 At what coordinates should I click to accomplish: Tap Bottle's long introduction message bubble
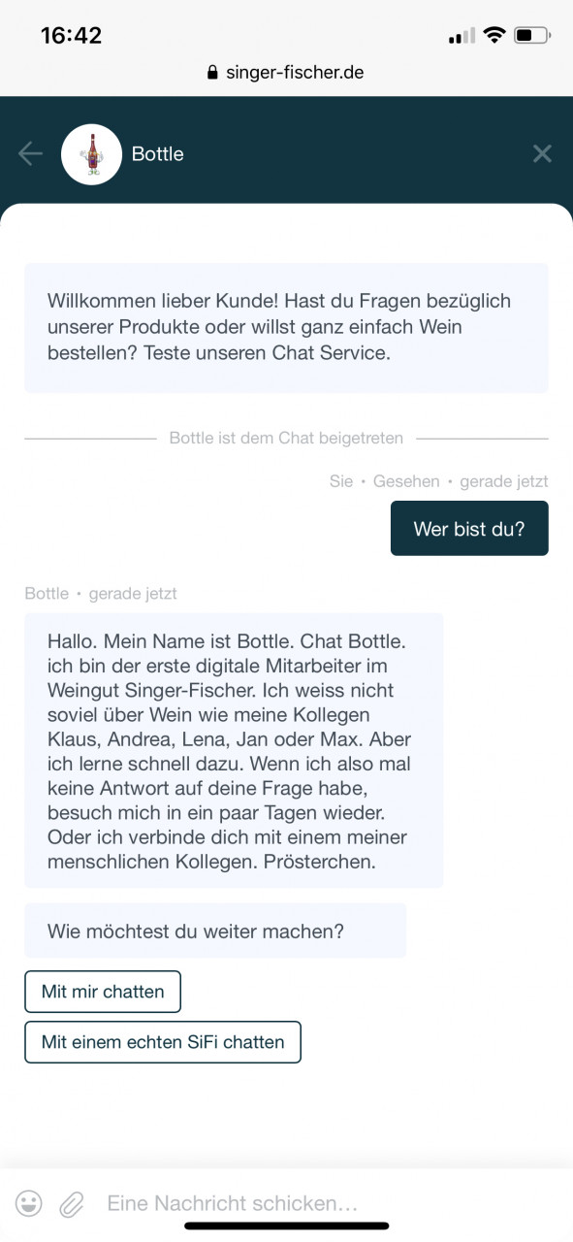tap(233, 750)
